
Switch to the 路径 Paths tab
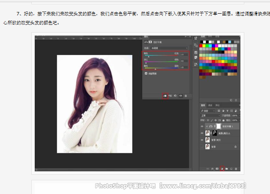(217, 105)
